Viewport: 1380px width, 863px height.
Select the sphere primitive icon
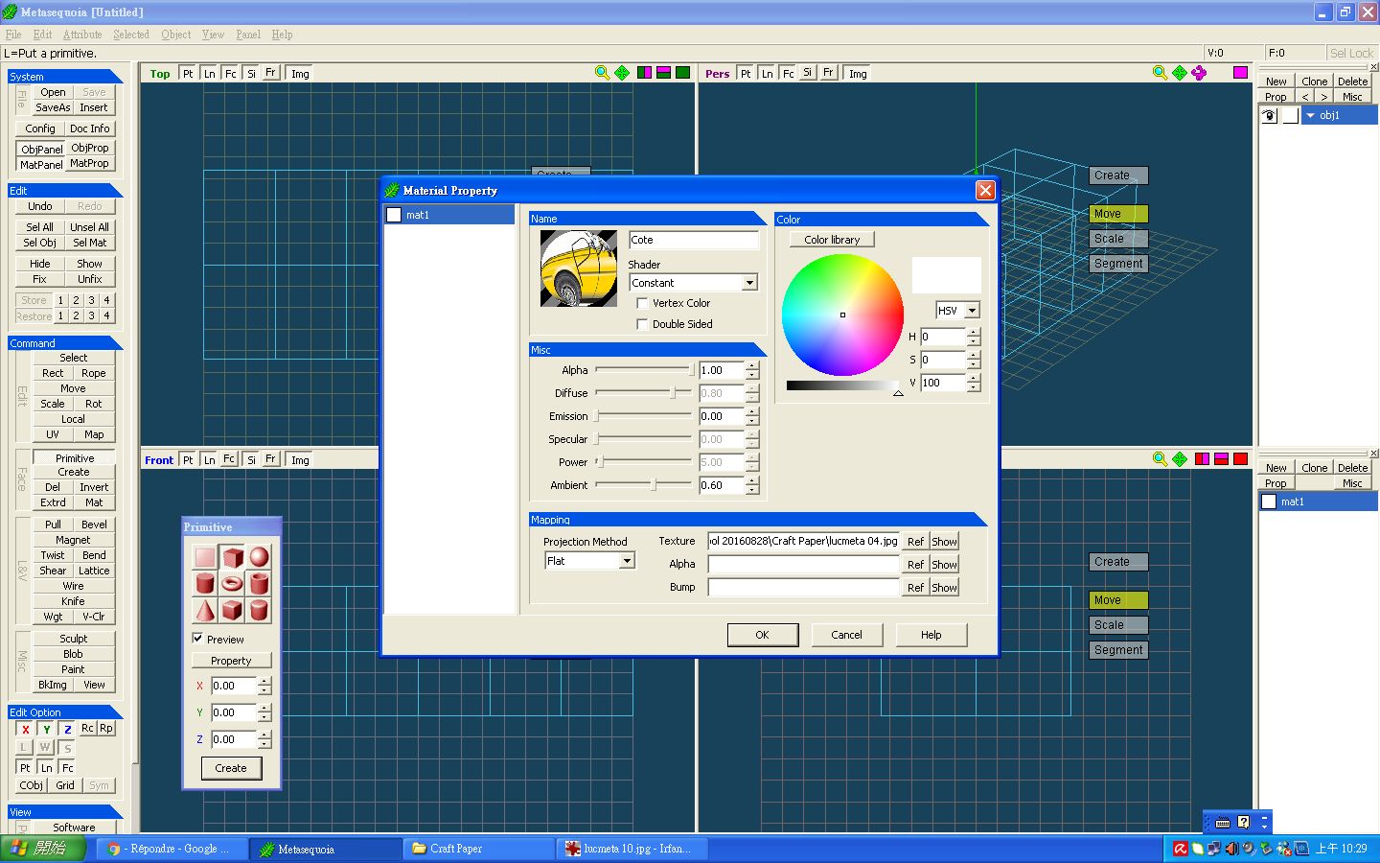259,557
